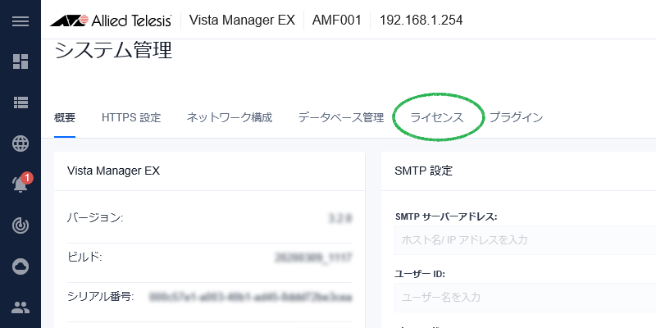Switch to the プラグイン tab
Image resolution: width=656 pixels, height=328 pixels.
[x=516, y=117]
